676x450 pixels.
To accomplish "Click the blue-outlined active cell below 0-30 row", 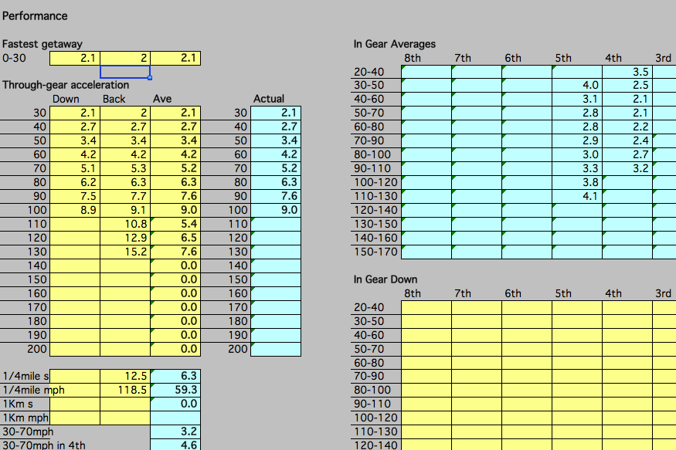I will tap(125, 72).
